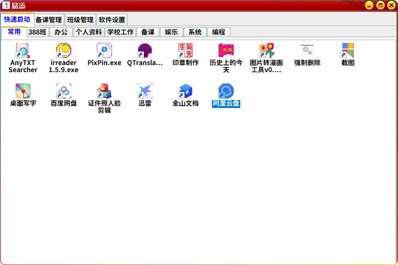The image size is (398, 265).
Task: Select the 强制删除 gear icon
Action: click(x=307, y=50)
